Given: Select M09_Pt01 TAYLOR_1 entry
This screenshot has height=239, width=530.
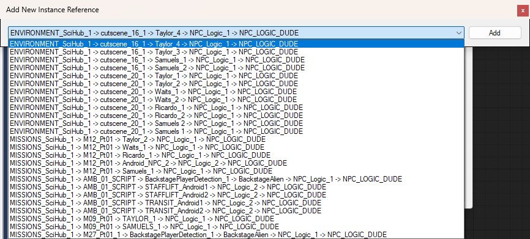Looking at the screenshot, I should (236, 218).
